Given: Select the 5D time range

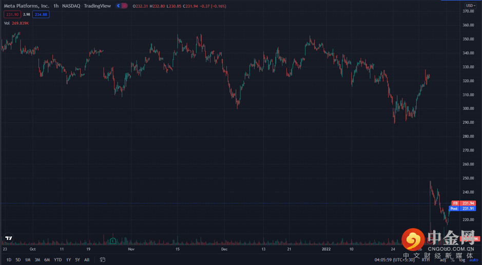Looking at the screenshot, I should pos(18,260).
